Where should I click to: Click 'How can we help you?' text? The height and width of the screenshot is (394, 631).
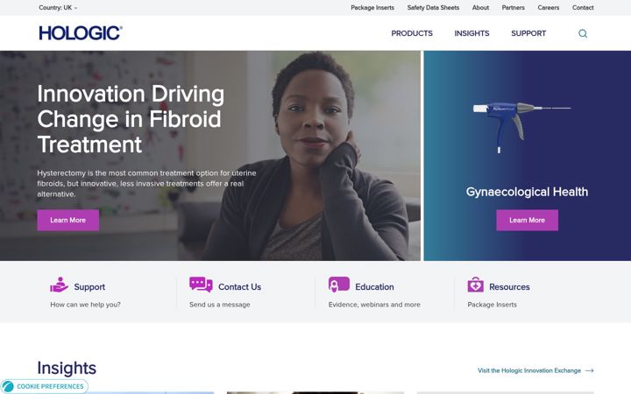coord(85,305)
